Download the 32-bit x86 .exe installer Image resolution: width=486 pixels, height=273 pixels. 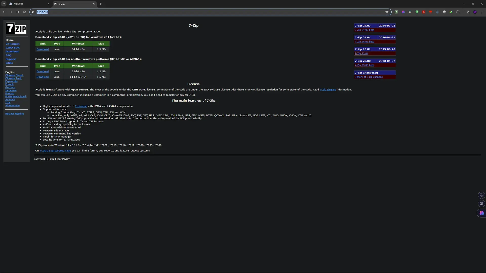click(x=43, y=72)
